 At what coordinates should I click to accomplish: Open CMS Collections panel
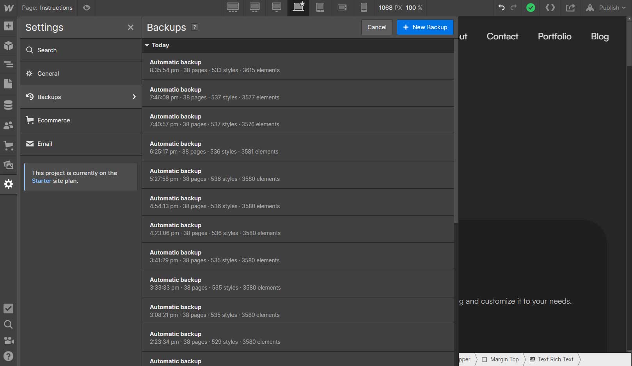pos(8,105)
